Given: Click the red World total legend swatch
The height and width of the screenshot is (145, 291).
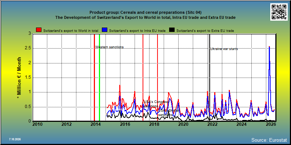Looking at the screenshot, I should (x=39, y=30).
